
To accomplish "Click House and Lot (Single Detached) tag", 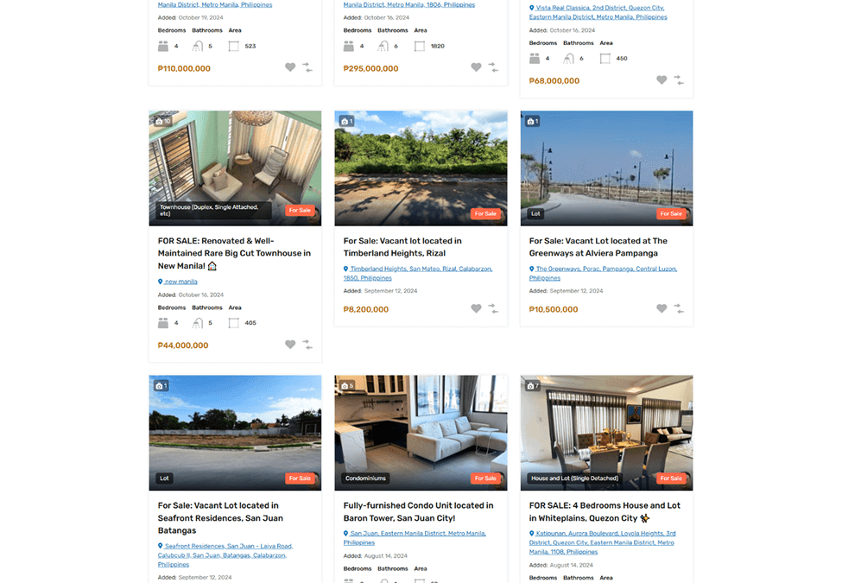I will [x=574, y=478].
